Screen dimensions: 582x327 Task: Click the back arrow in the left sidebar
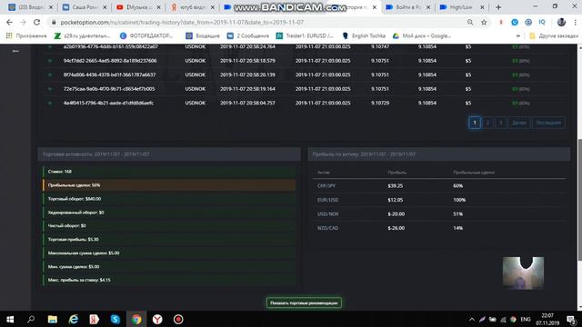(15, 51)
